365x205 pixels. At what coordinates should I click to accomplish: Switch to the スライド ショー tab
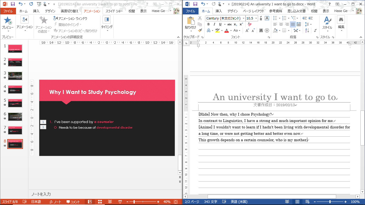pyautogui.click(x=114, y=11)
